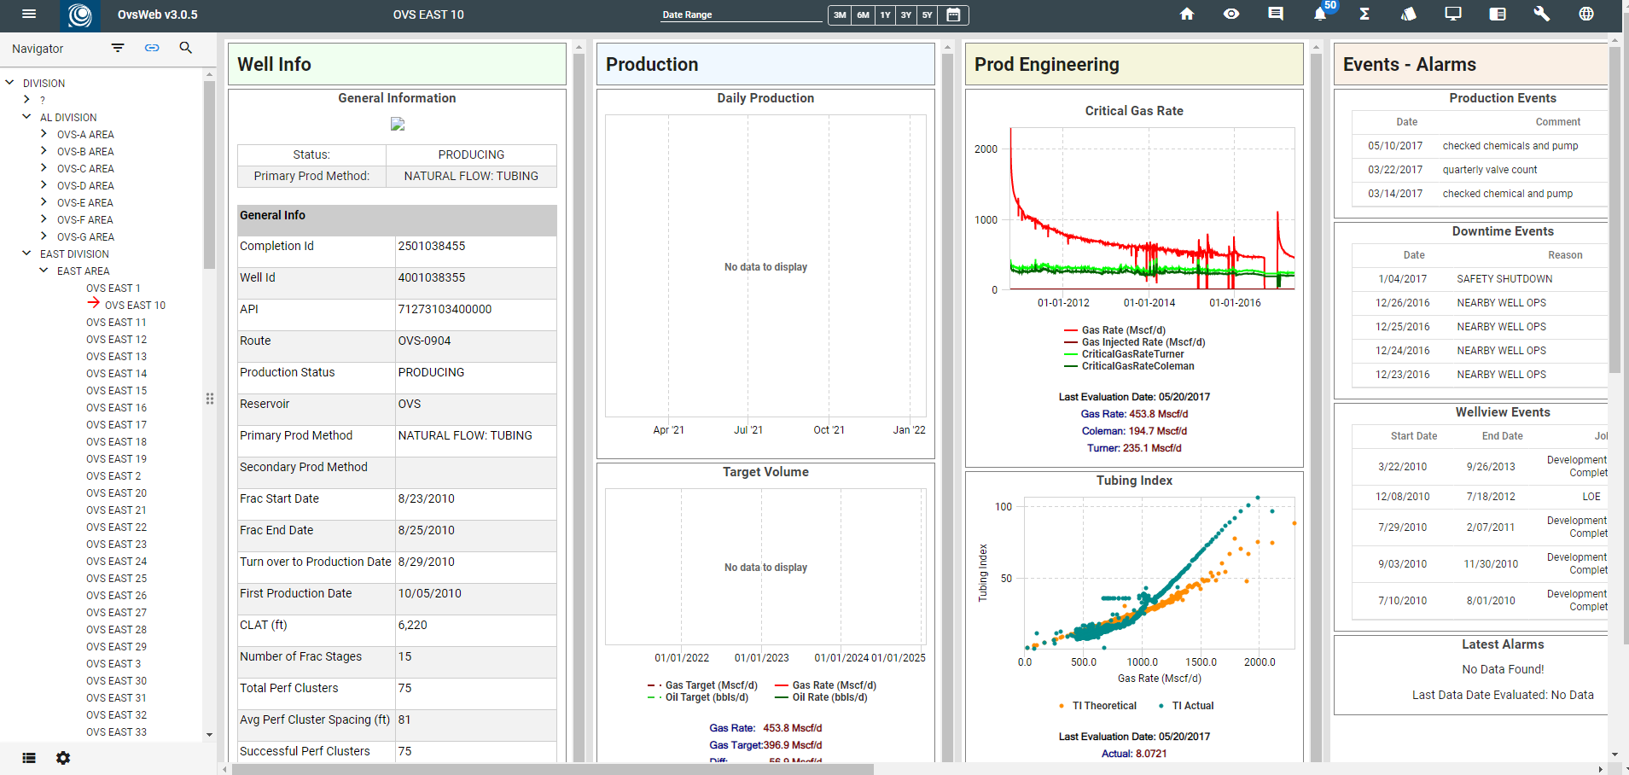Screen dimensions: 1629x775
Task: Open the Events - Alarms panel header
Action: tap(1471, 64)
